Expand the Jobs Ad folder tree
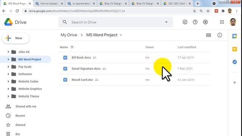 8,52
